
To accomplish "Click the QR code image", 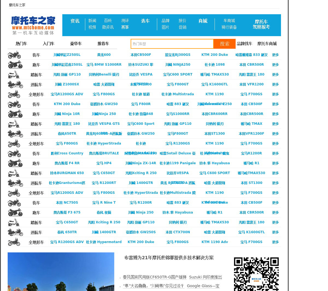I will pyautogui.click(x=256, y=274).
